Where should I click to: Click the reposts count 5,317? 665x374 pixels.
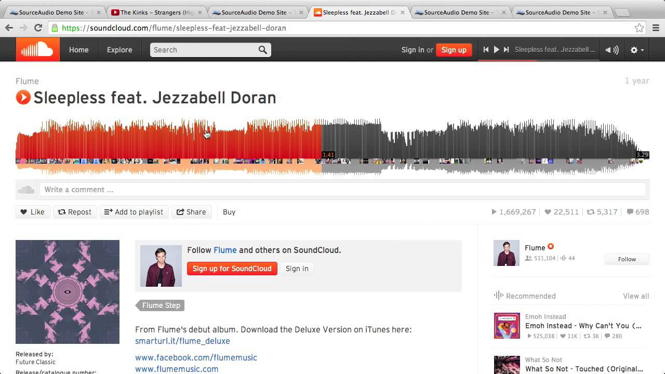pyautogui.click(x=602, y=212)
